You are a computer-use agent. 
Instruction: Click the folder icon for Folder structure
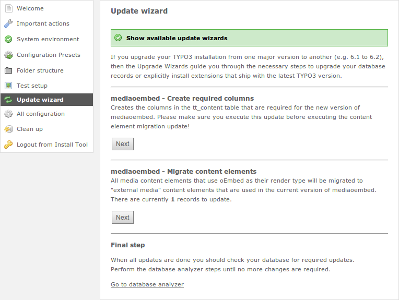(8, 70)
